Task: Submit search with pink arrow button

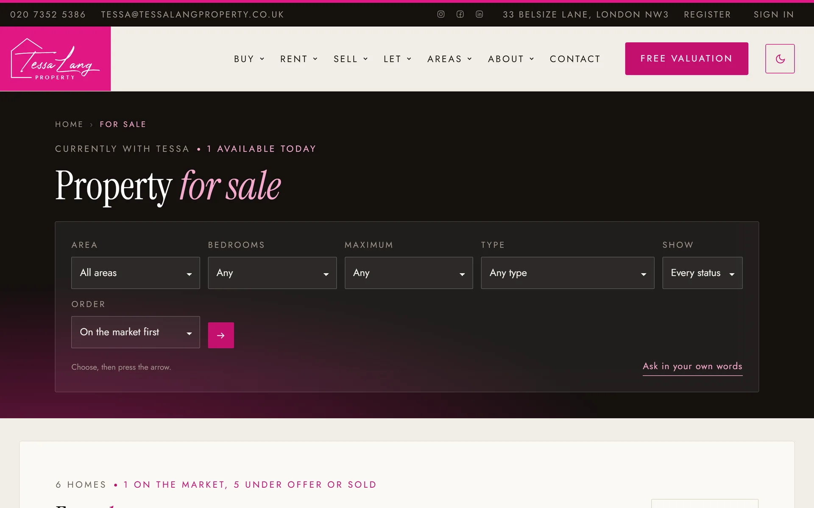Action: (x=221, y=335)
